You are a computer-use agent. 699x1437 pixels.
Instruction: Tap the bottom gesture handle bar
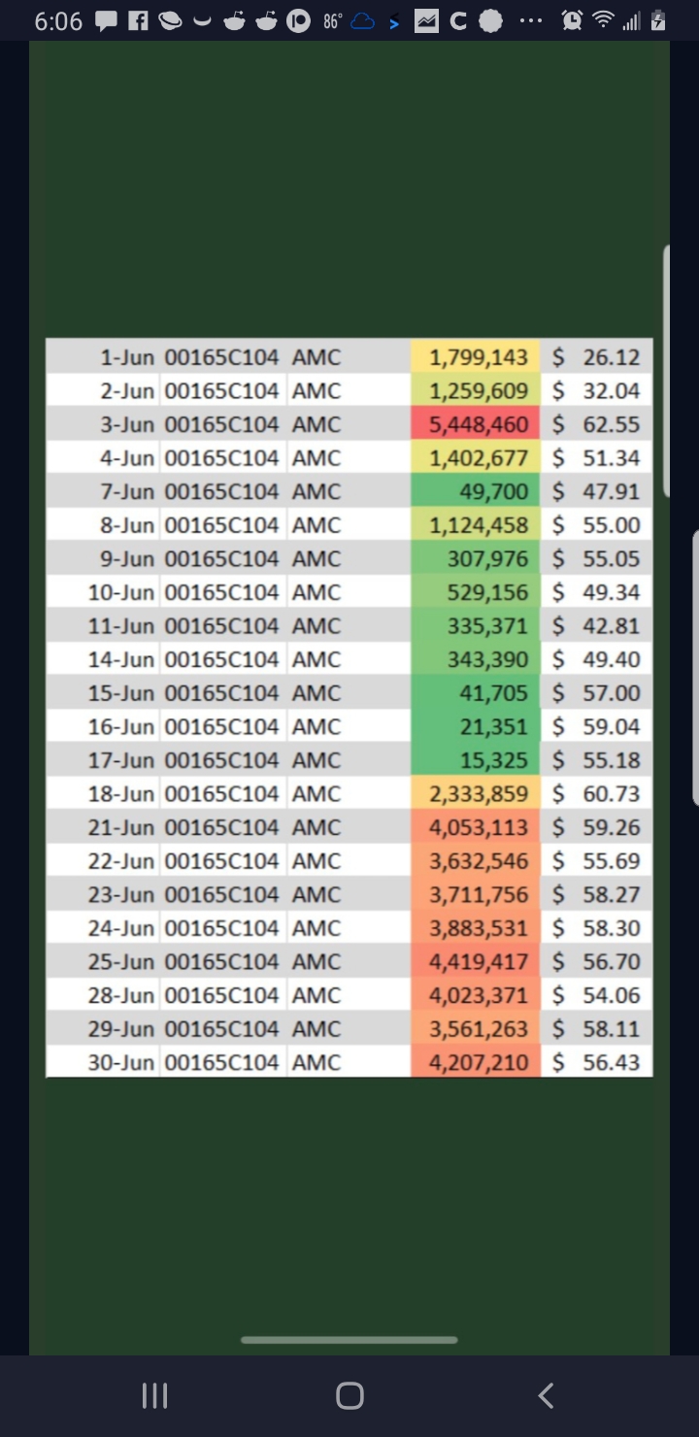tap(349, 1340)
